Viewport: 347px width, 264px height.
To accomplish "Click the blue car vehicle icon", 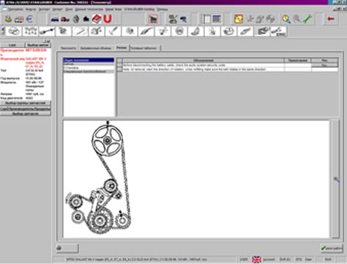I will click(x=55, y=19).
